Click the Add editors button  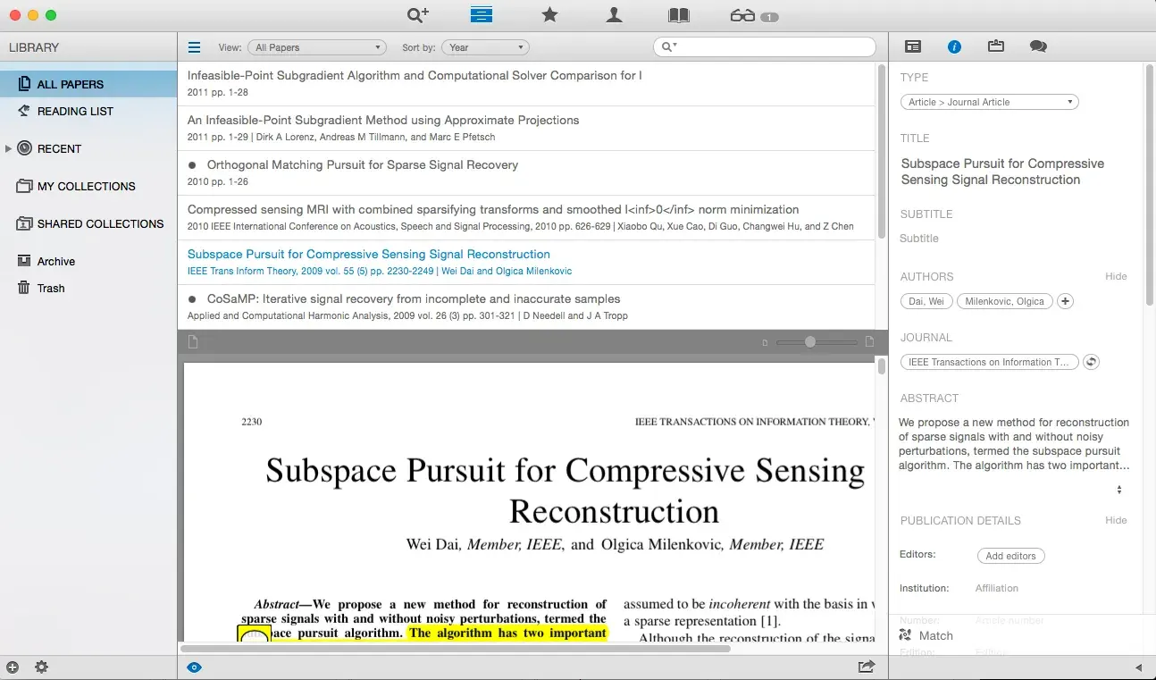tap(1010, 556)
